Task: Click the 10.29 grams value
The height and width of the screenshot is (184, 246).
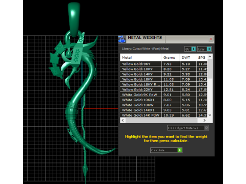Action: click(169, 115)
